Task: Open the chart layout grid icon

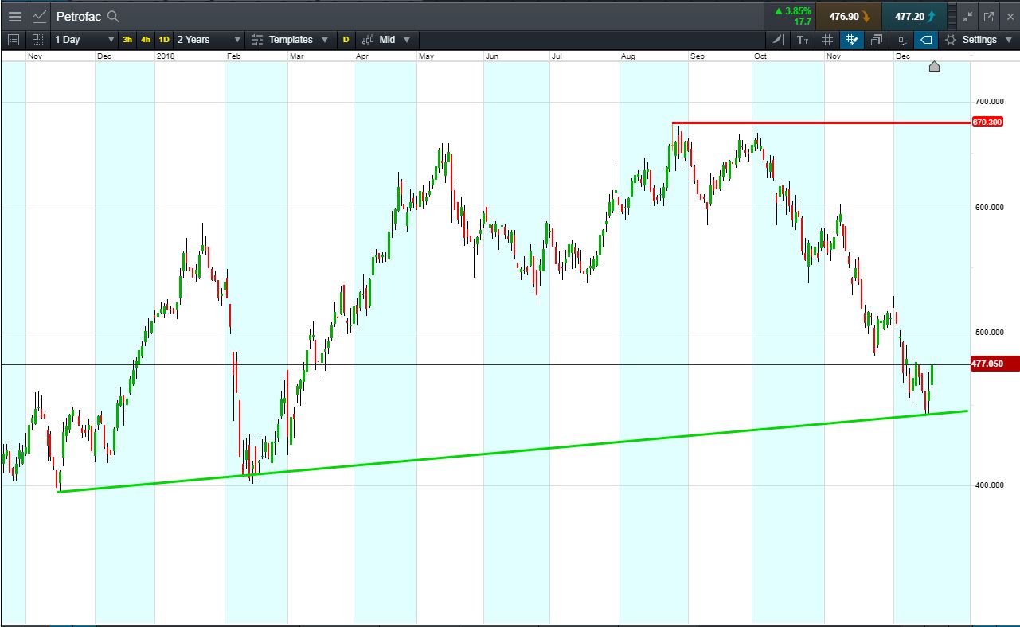Action: pyautogui.click(x=37, y=39)
